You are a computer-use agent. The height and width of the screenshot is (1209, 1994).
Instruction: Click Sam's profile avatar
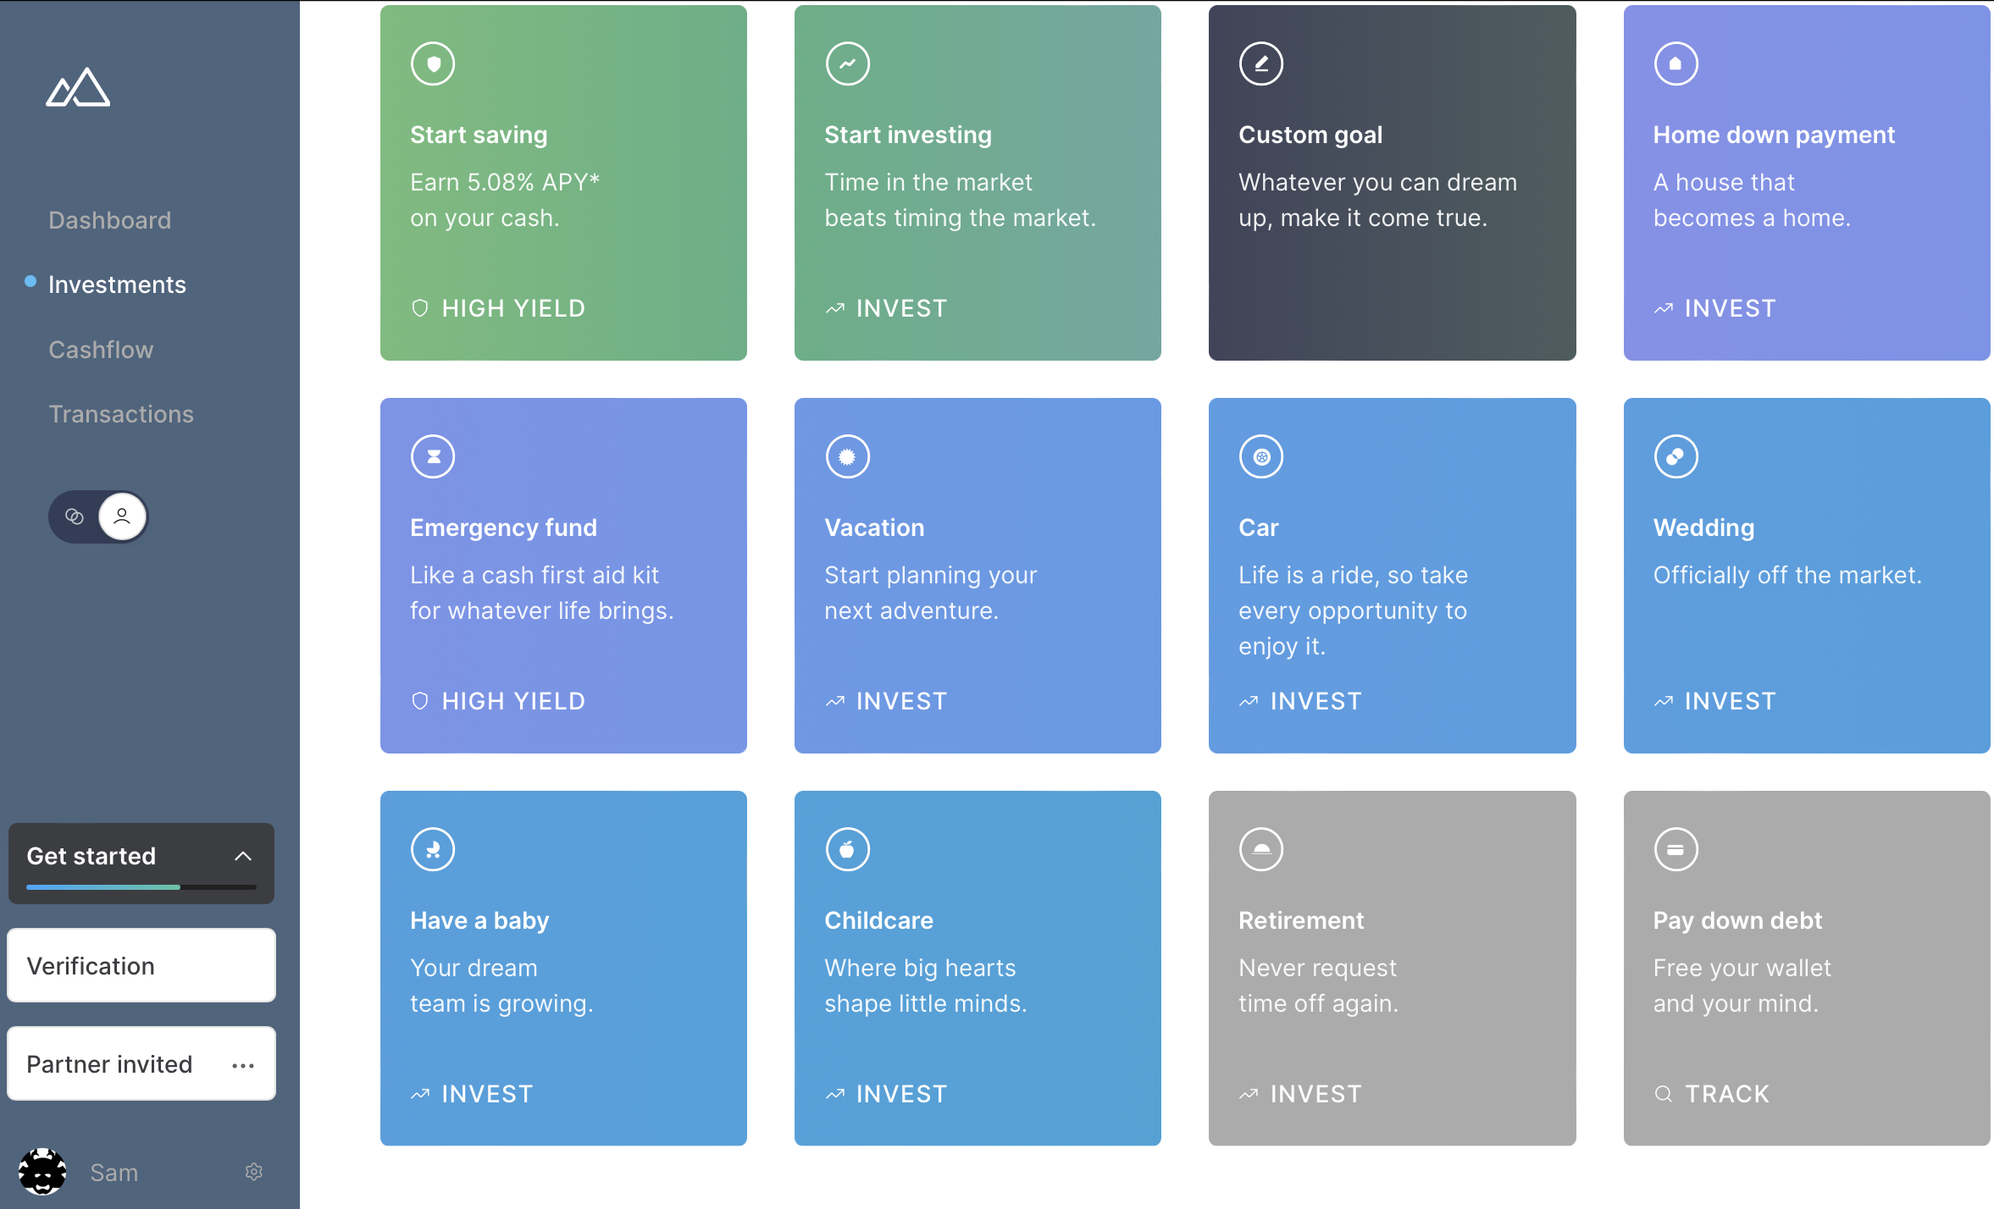pos(42,1172)
